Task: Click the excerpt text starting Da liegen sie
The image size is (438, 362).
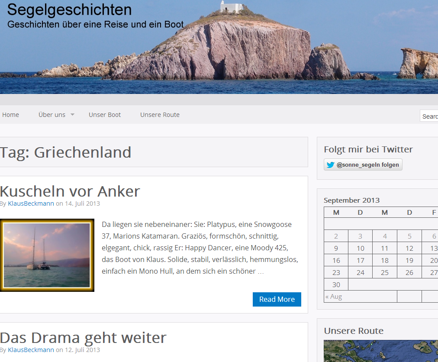Action: 200,248
